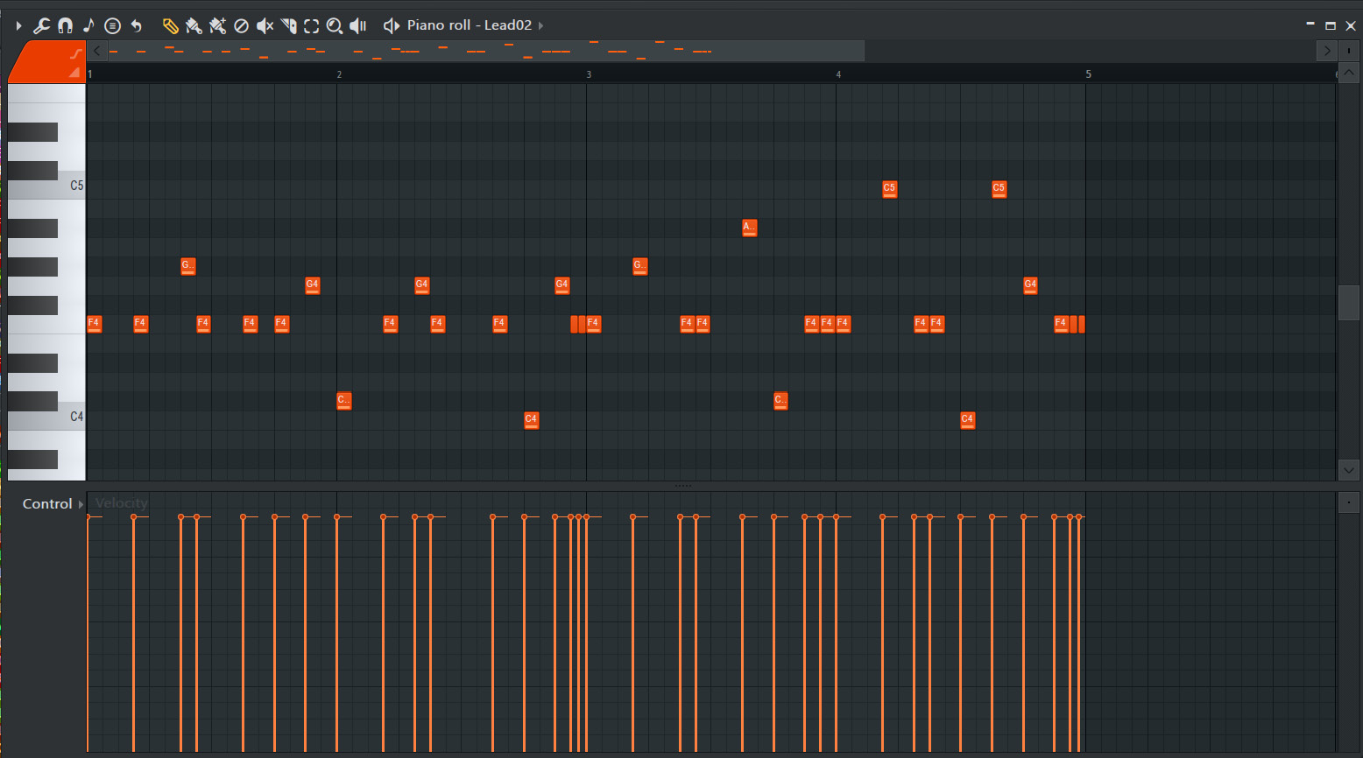Image resolution: width=1363 pixels, height=758 pixels.
Task: Click the dotted splitter handle above control lane
Action: tap(682, 486)
